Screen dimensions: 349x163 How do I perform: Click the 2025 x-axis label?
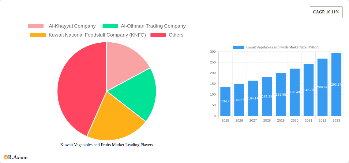point(225,120)
